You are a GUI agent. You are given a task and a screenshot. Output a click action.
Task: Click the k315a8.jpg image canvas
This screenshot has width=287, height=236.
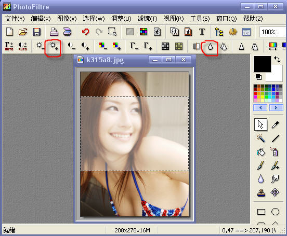(135, 144)
